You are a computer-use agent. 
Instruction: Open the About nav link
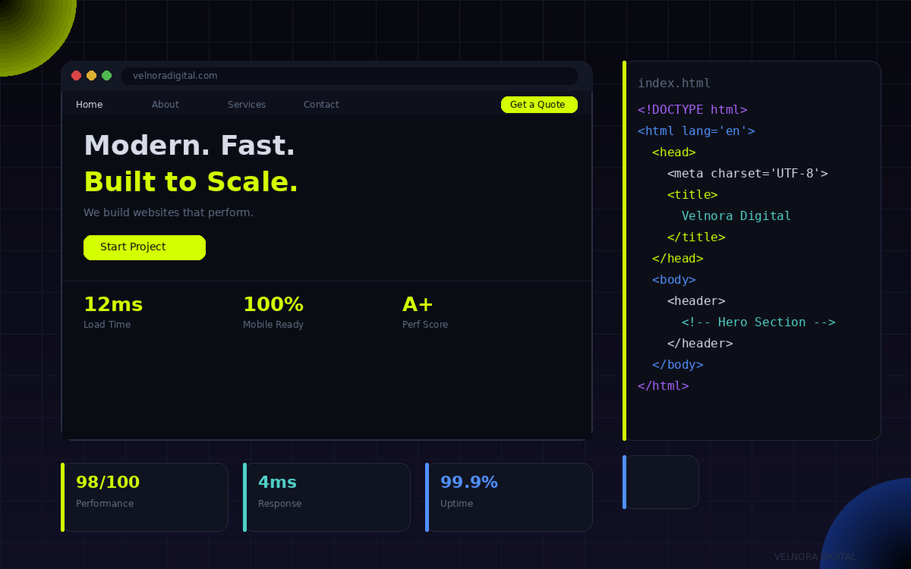coord(165,105)
